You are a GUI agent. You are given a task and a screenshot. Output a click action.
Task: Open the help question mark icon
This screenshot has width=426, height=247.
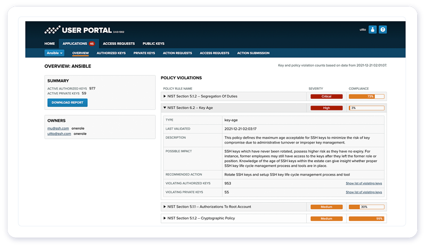pos(382,30)
